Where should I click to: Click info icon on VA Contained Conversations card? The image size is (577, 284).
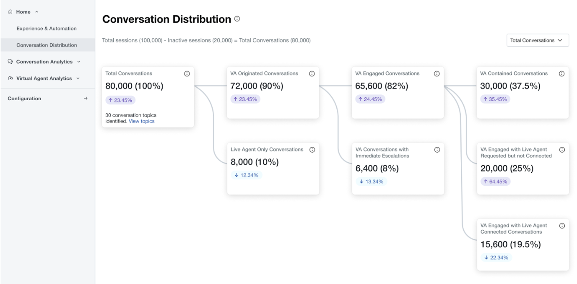(x=561, y=74)
